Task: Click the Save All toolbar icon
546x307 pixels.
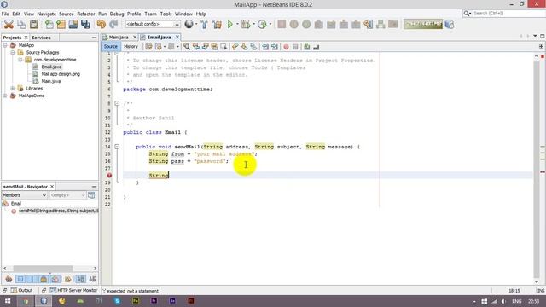Action: [85, 25]
